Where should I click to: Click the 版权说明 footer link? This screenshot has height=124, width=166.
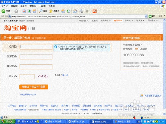(87, 106)
